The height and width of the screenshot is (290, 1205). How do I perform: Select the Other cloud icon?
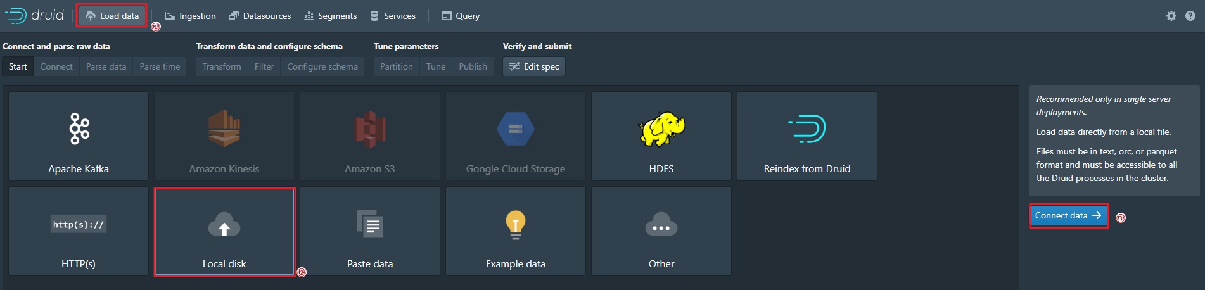(661, 225)
